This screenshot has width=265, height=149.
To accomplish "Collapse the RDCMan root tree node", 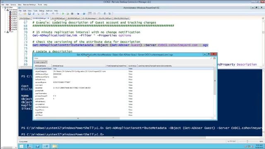I will pos(3,7).
